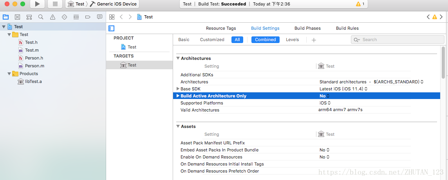Open Base SDK Latest iOS popup
This screenshot has height=180, width=448.
[x=343, y=89]
